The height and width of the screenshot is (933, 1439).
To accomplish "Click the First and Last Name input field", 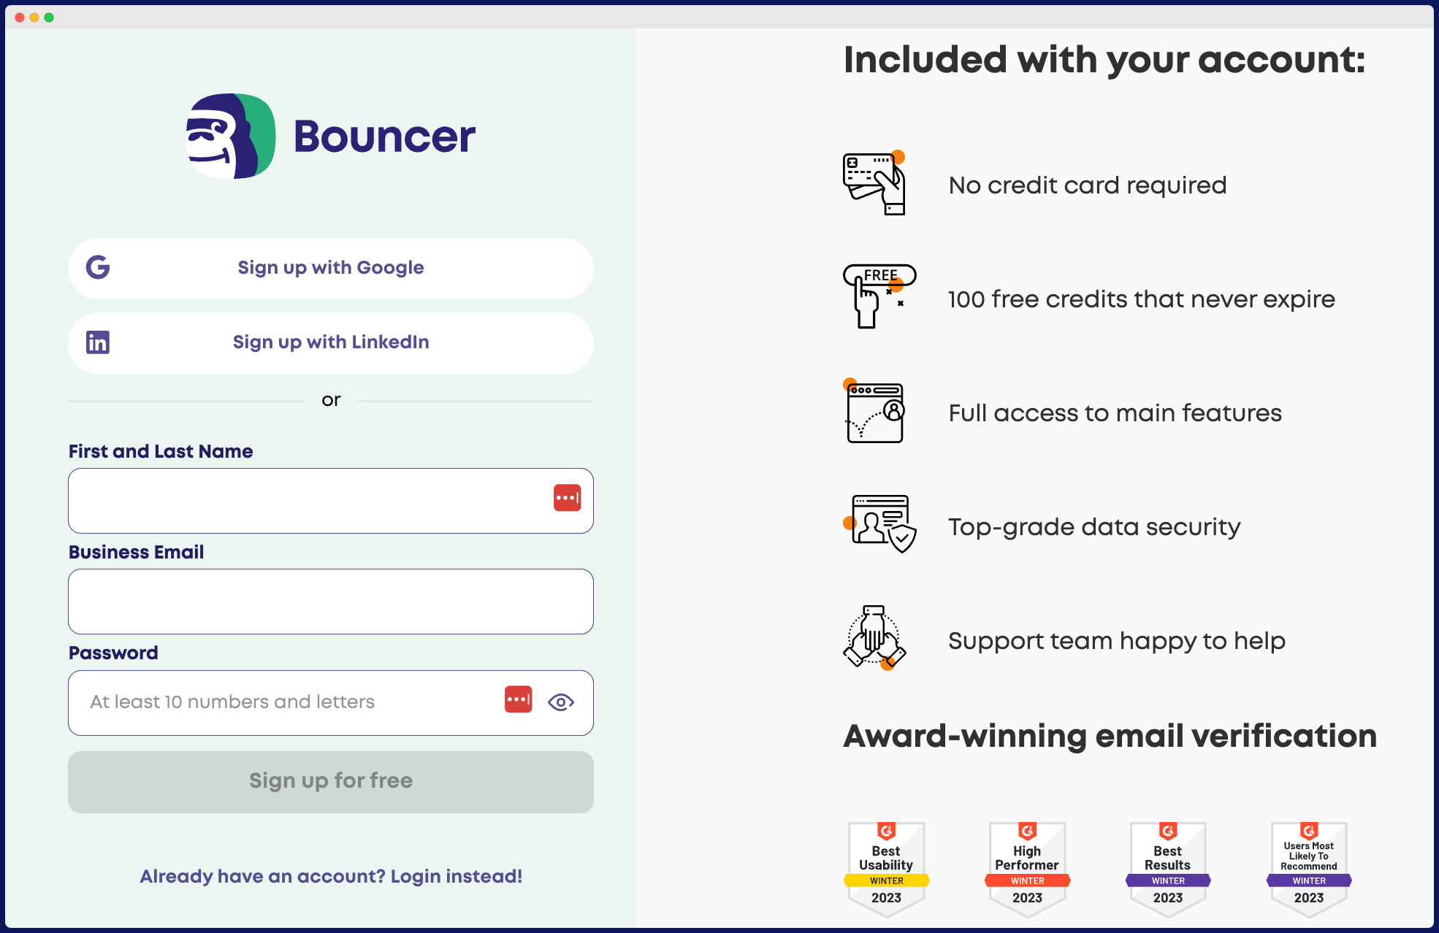I will pyautogui.click(x=330, y=499).
